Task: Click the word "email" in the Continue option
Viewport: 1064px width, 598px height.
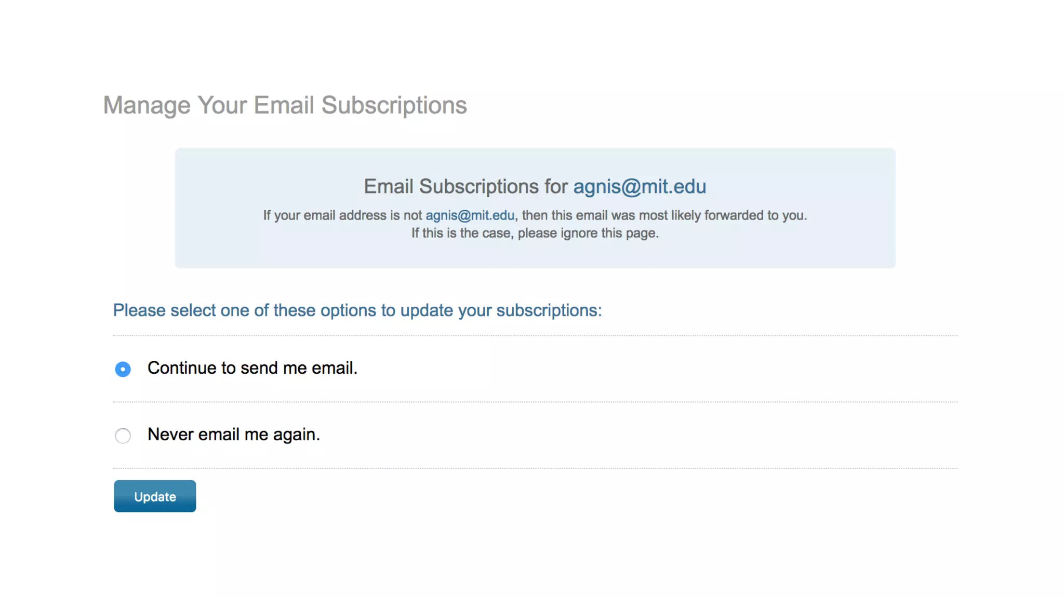Action: (x=334, y=368)
